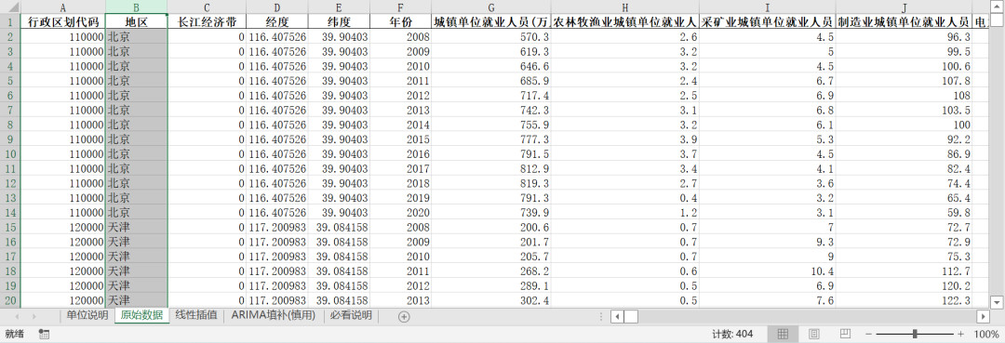Viewport: 1005px width, 343px height.
Task: Click cell with value 10.4
Action: pos(767,271)
